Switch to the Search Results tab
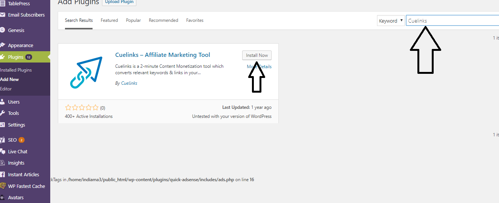499x203 pixels. (x=79, y=20)
